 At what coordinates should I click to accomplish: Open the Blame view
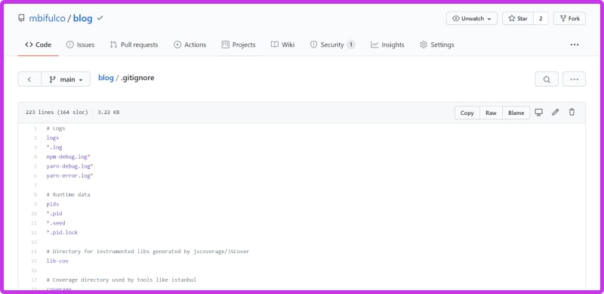click(x=516, y=113)
